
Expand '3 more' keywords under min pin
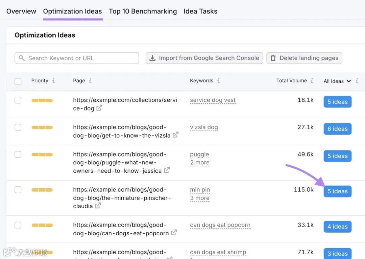[x=200, y=198]
